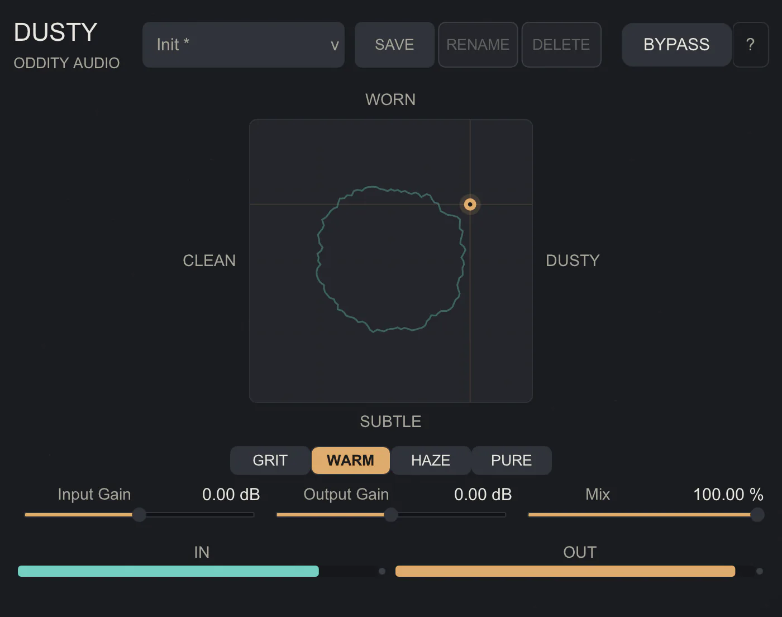782x617 pixels.
Task: Click the Input Gain label
Action: pos(94,495)
